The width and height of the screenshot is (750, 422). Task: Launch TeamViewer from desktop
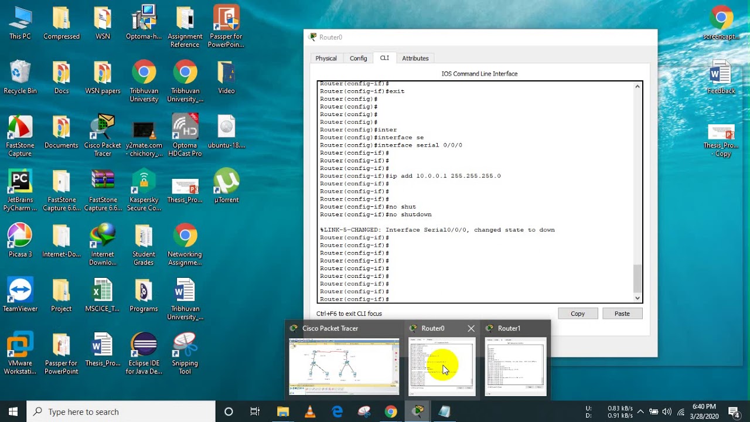point(20,295)
